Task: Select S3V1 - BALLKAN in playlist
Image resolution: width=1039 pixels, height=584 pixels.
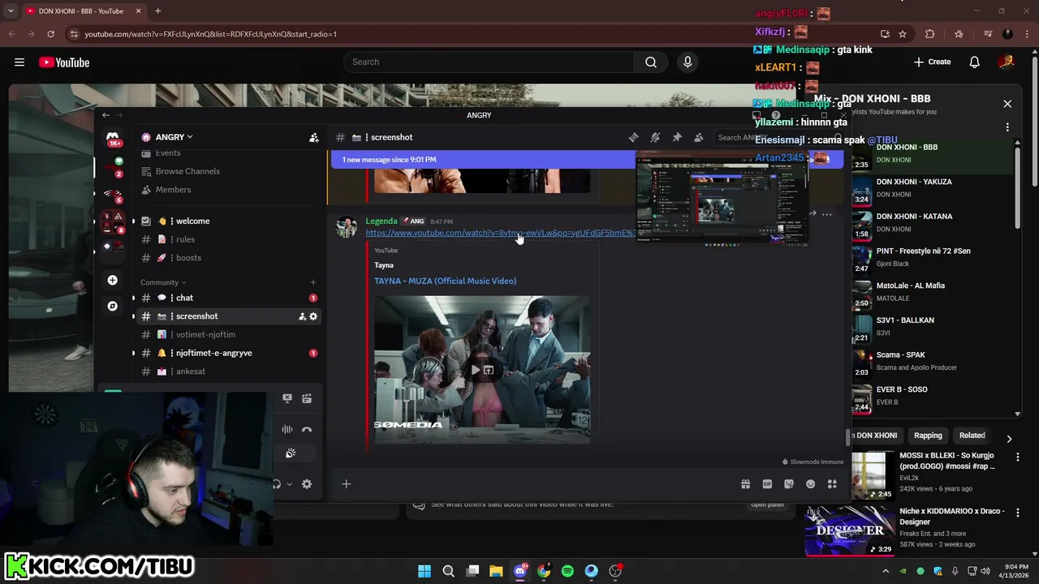Action: tap(933, 327)
